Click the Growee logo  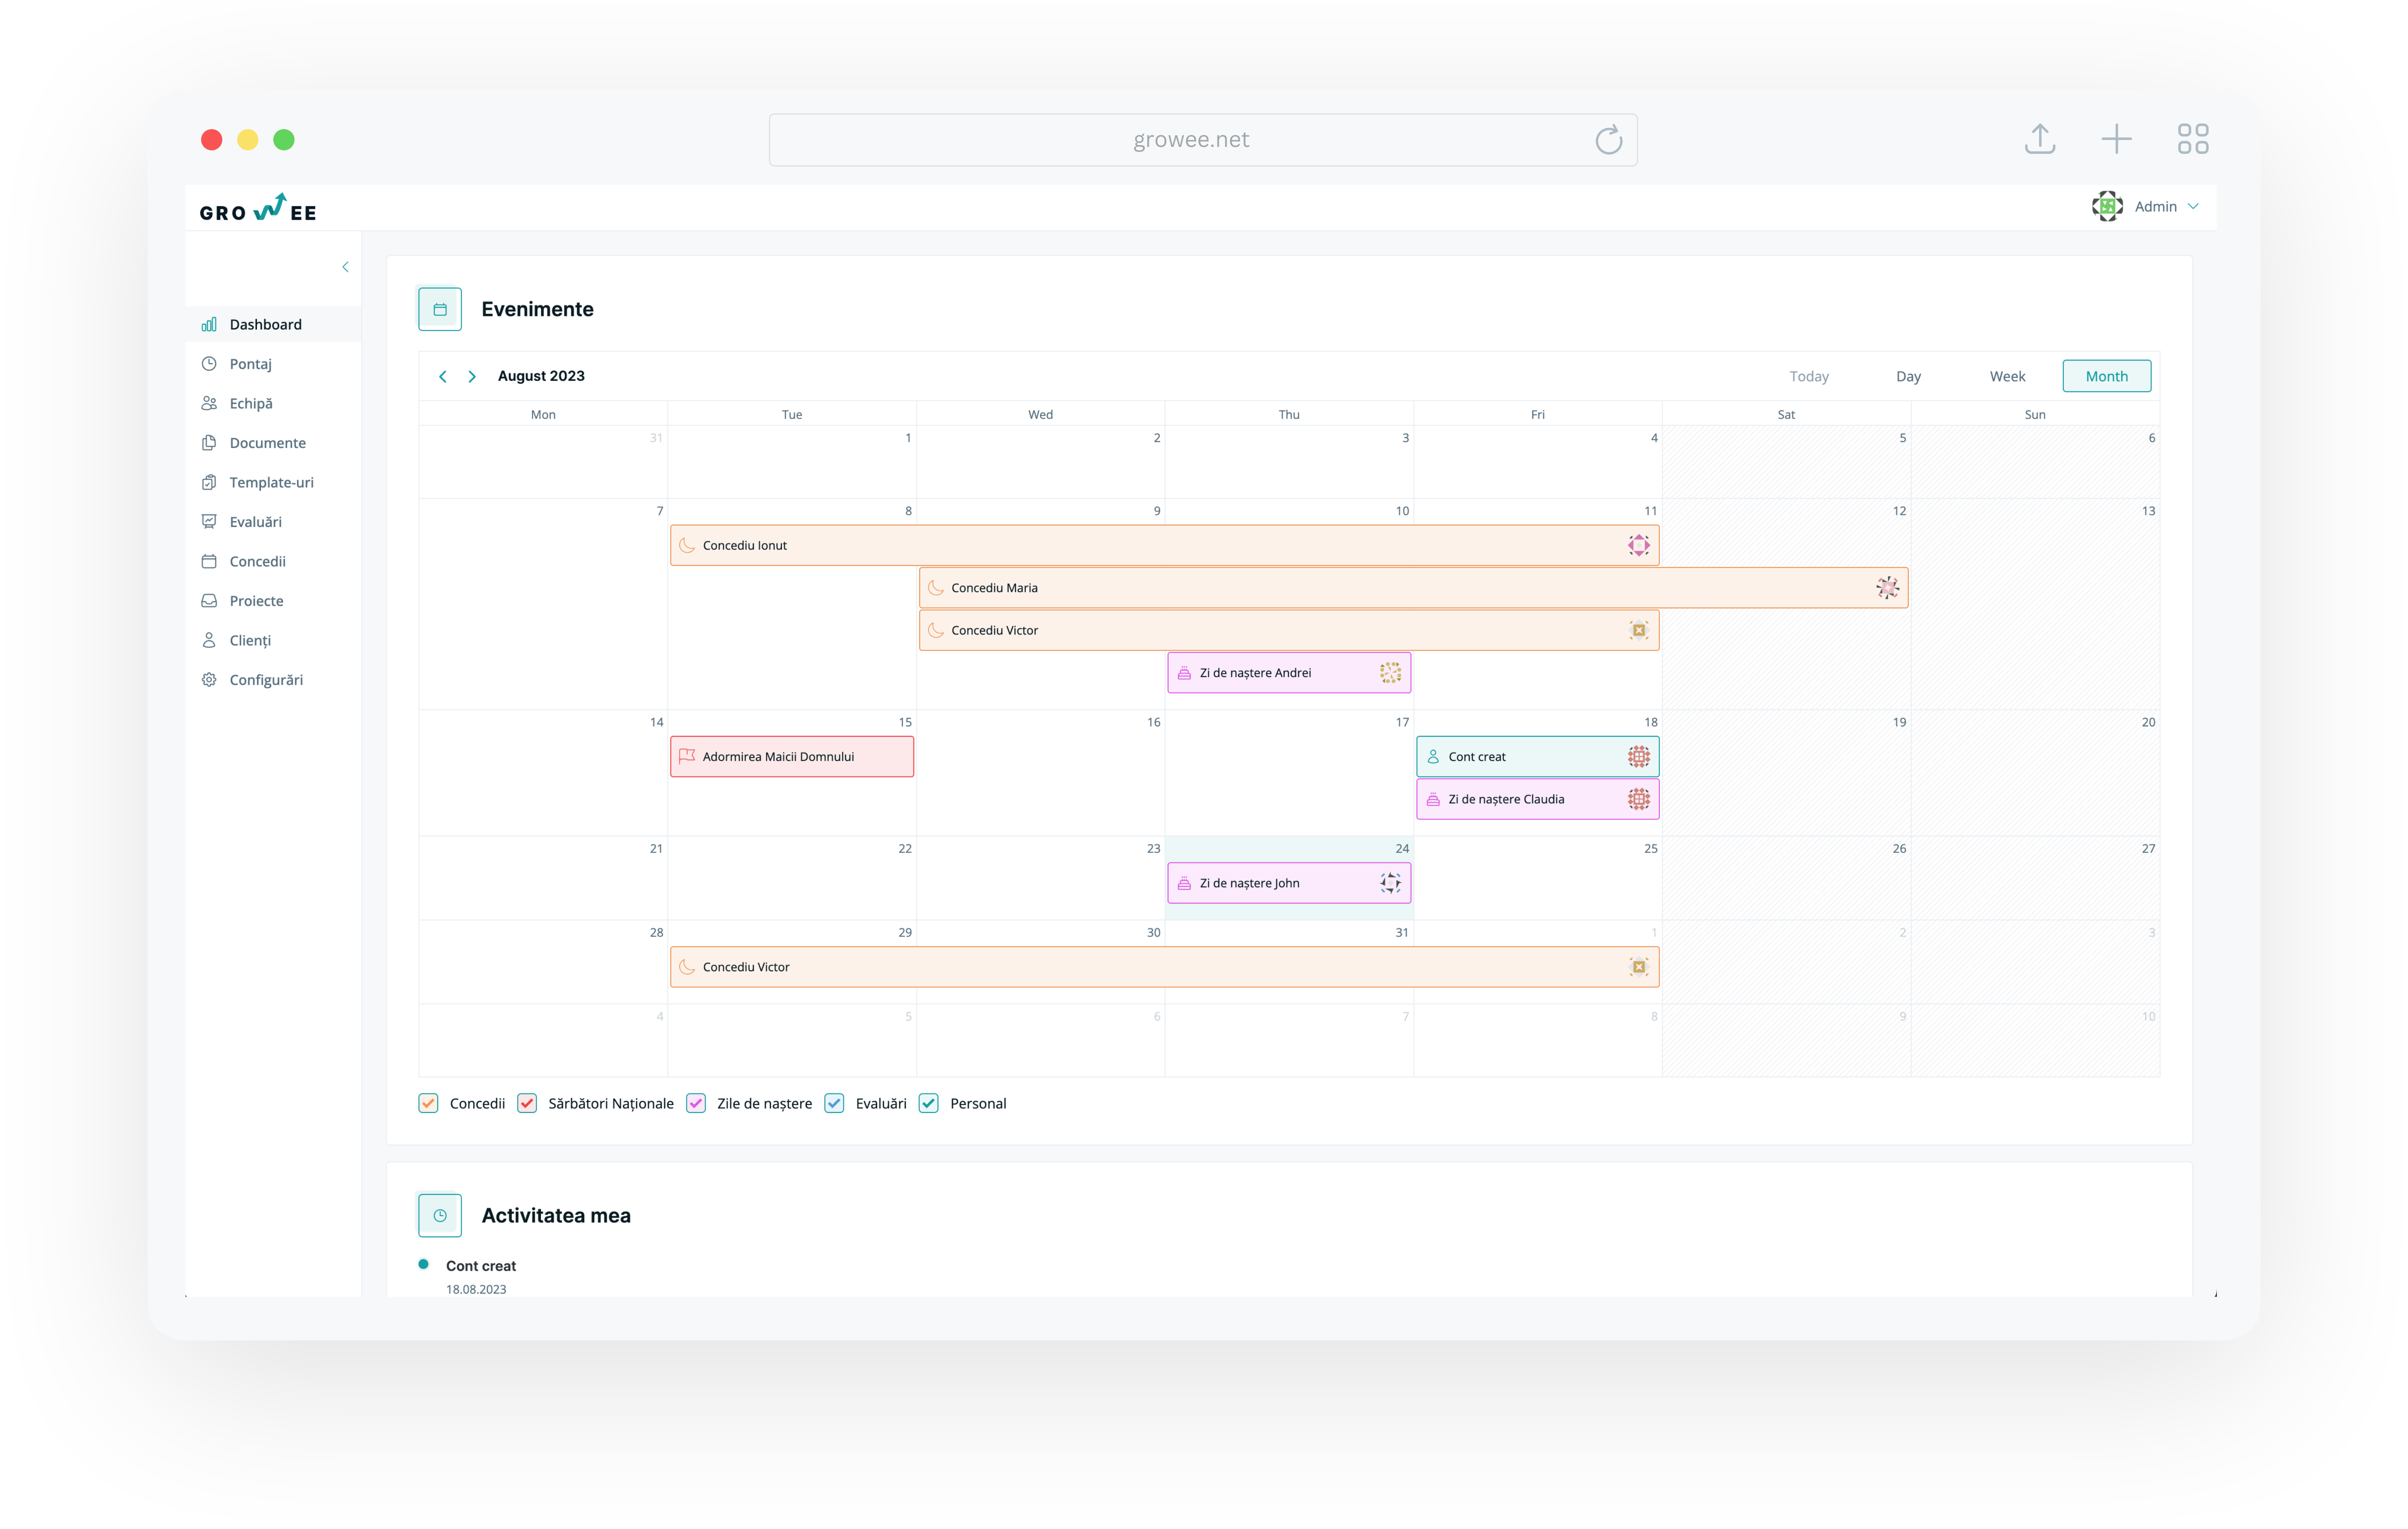coord(258,208)
